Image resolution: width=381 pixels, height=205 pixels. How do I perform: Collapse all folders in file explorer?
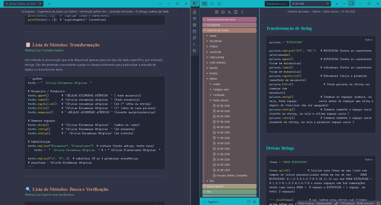[x=242, y=12]
